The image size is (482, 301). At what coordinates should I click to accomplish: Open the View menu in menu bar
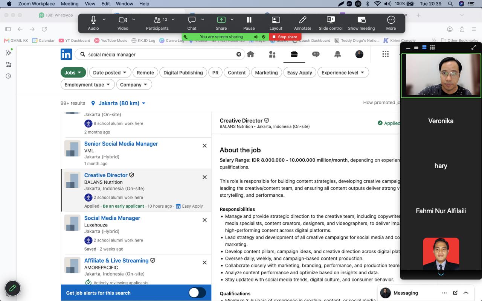click(90, 4)
